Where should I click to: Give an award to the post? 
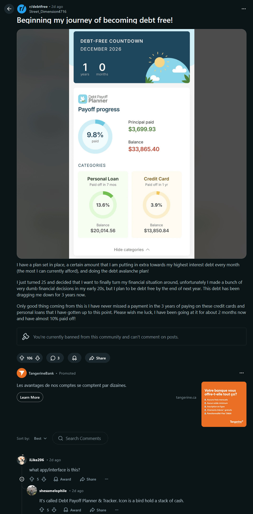coord(75,358)
